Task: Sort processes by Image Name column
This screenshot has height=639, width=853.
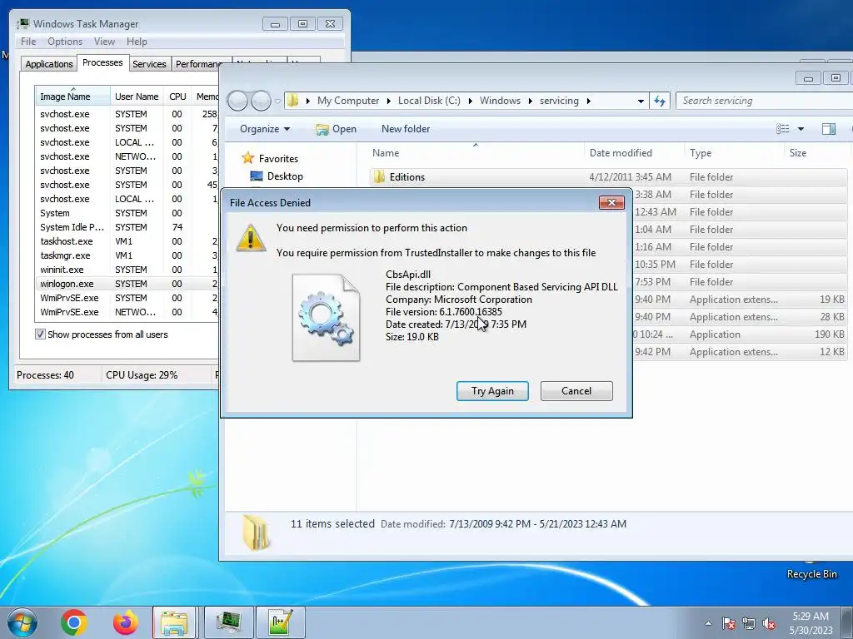Action: [x=72, y=97]
